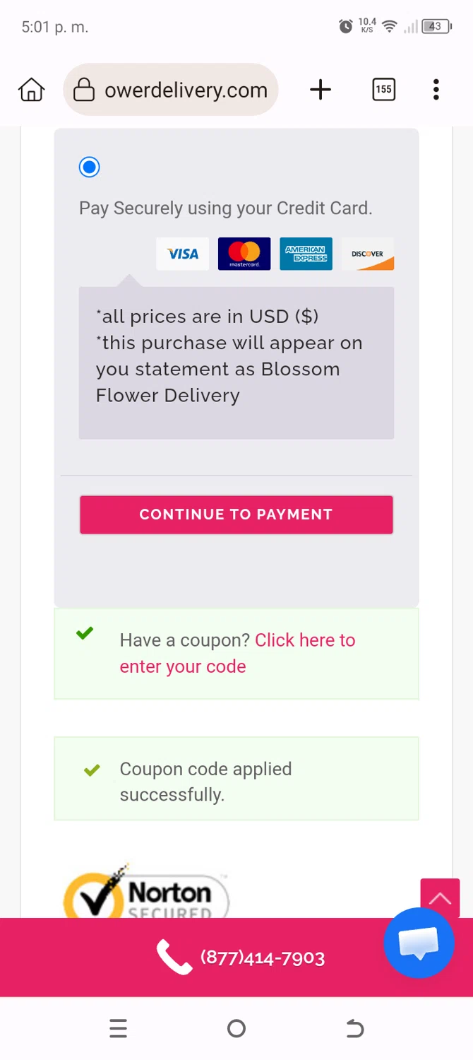Open the tab switcher showing 155 tabs
The width and height of the screenshot is (473, 1060).
click(383, 90)
